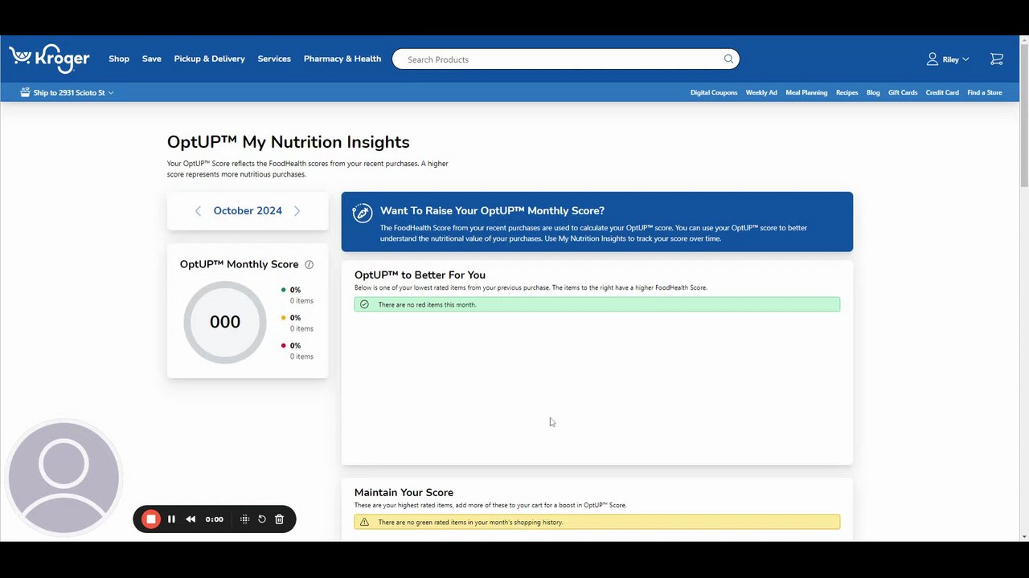Screen dimensions: 1029x578
Task: Delete the recording with trash icon
Action: coord(279,519)
